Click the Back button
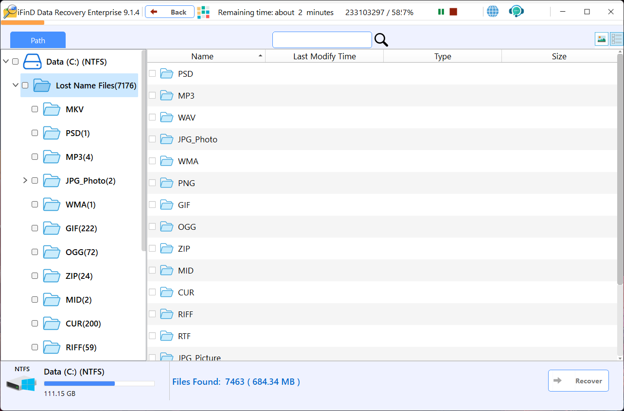This screenshot has width=624, height=411. 170,12
